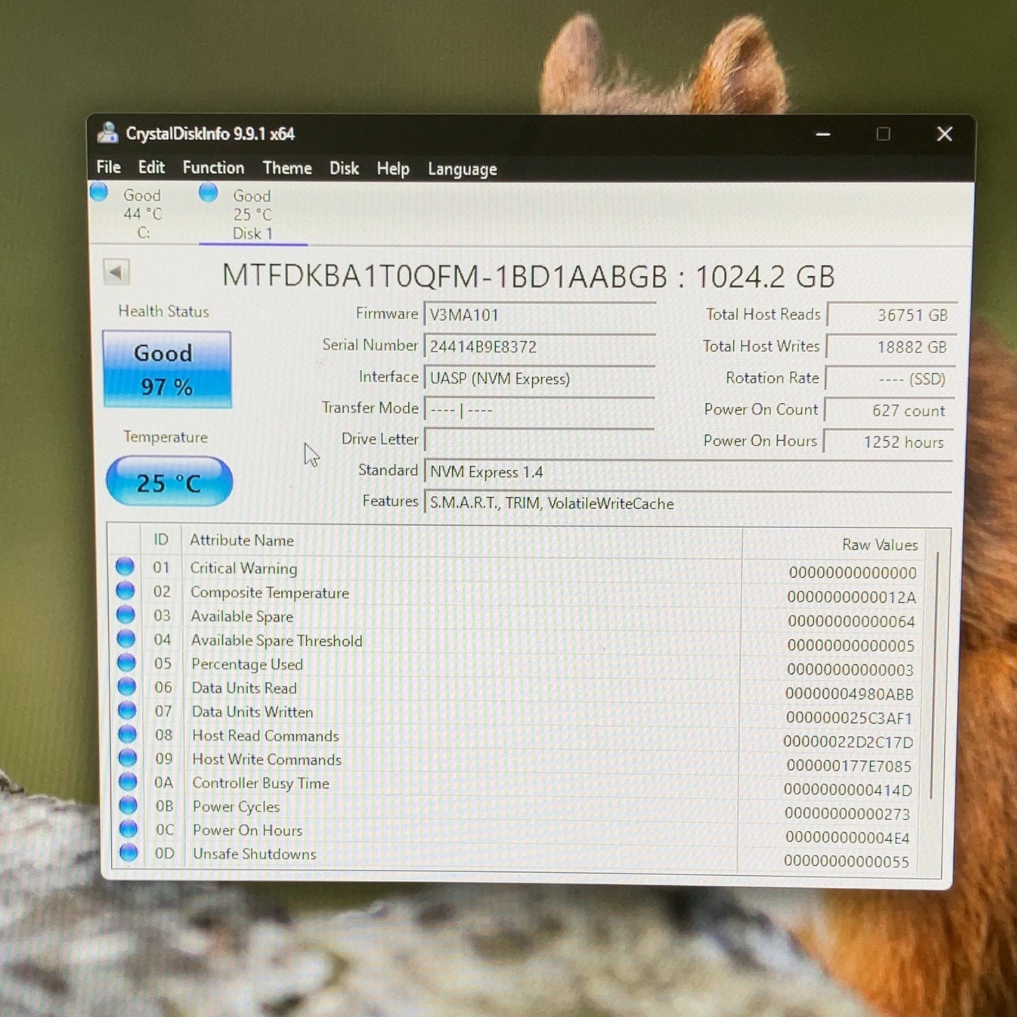Open the Disk menu
1017x1017 pixels.
click(344, 169)
